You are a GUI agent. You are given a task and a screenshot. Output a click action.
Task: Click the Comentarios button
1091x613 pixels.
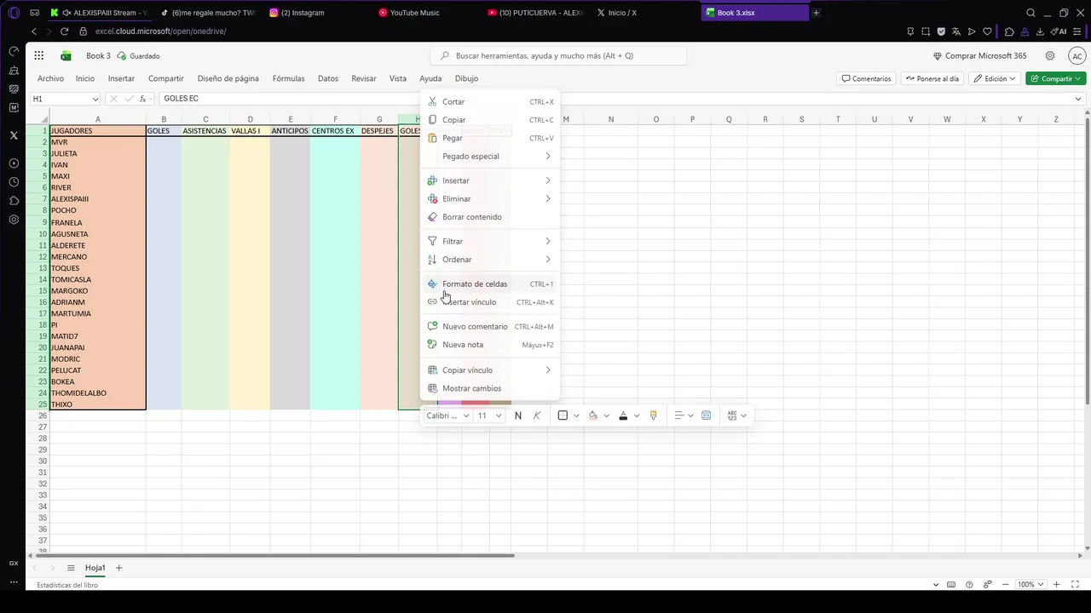(866, 78)
